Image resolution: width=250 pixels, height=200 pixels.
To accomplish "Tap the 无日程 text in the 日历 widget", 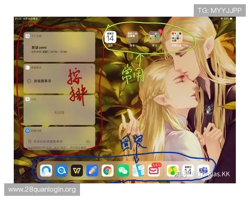I will 59,112.
